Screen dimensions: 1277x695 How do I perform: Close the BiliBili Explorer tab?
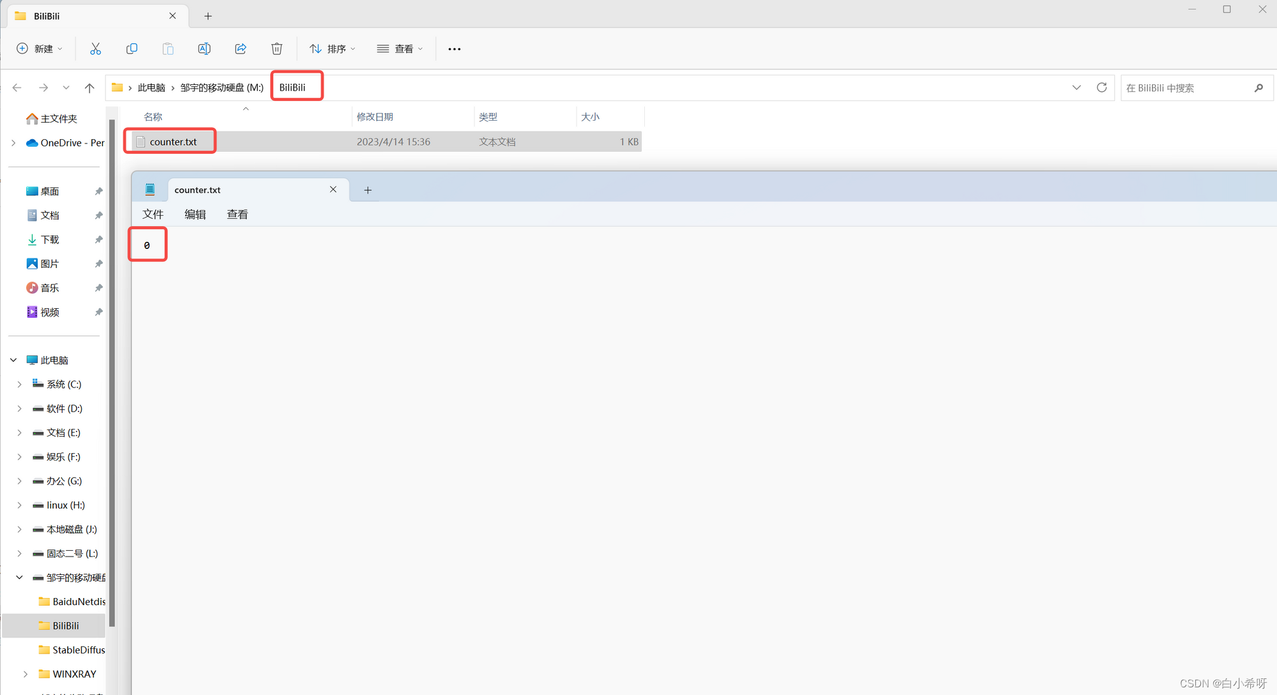[172, 16]
